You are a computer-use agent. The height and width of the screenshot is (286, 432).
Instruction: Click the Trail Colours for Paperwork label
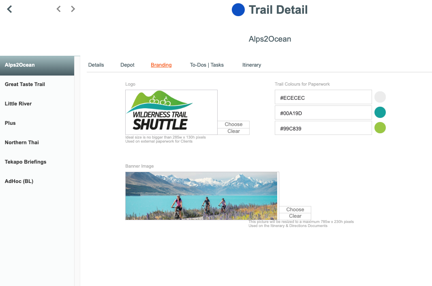pyautogui.click(x=302, y=84)
